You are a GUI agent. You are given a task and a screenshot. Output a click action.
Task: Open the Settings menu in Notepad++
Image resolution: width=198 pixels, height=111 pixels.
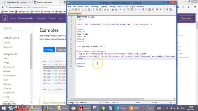pyautogui.click(x=112, y=6)
